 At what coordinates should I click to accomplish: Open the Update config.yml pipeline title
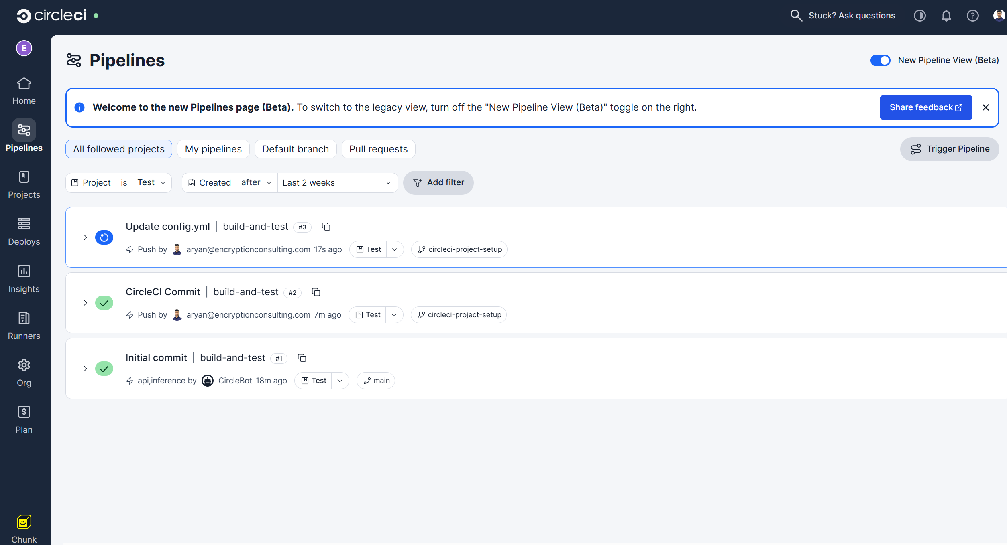[x=168, y=227]
